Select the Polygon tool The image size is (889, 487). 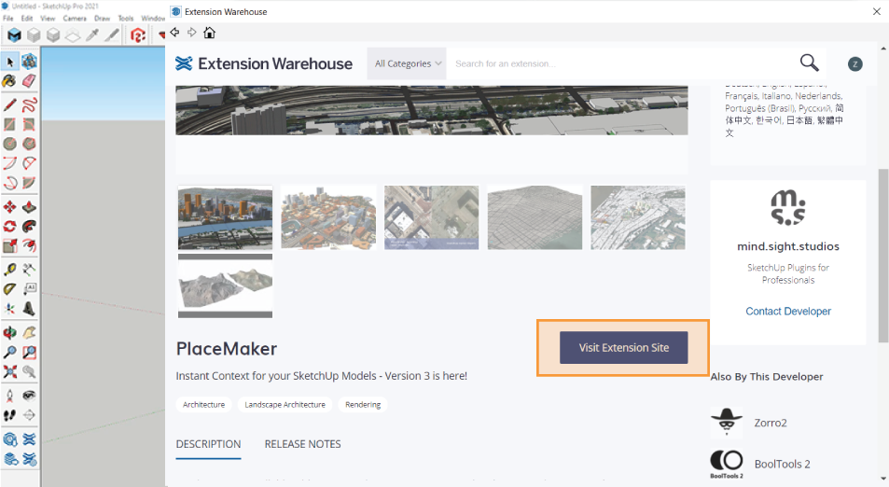click(30, 144)
